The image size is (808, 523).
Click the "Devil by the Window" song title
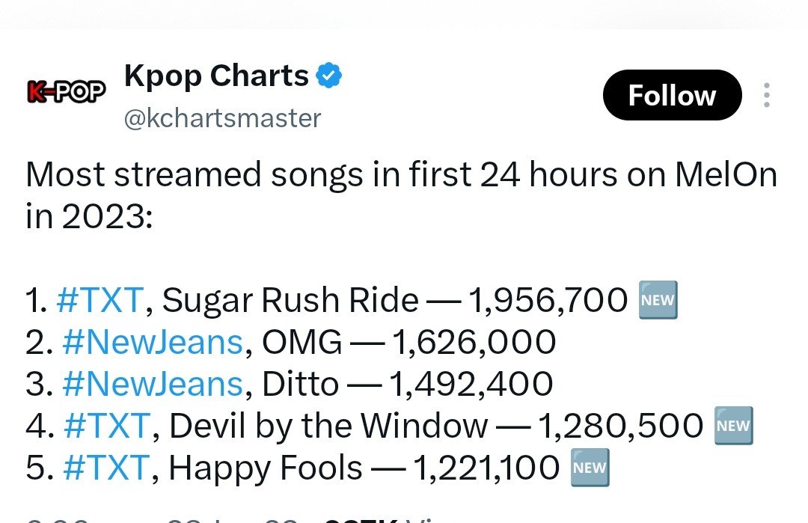pyautogui.click(x=328, y=426)
